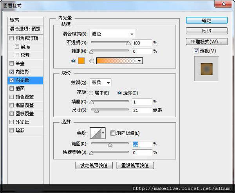Open the 混合模式 dropdown showing 濾色
Image resolution: width=235 pixels, height=193 pixels.
tap(112, 34)
